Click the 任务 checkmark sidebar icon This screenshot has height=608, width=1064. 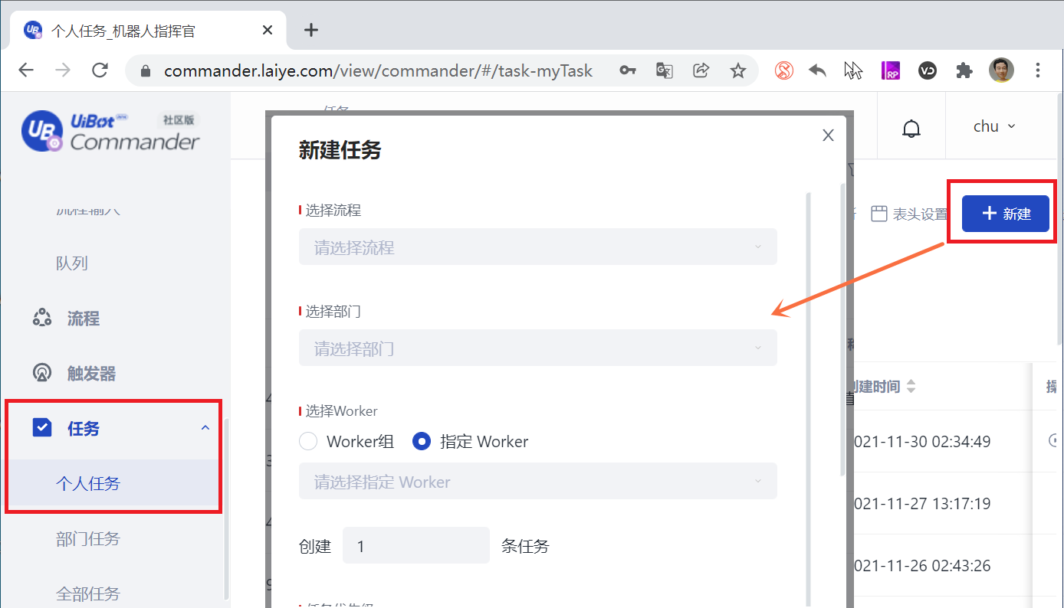41,428
